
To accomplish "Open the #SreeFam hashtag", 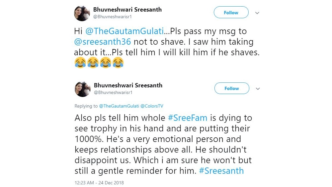I will [188, 118].
